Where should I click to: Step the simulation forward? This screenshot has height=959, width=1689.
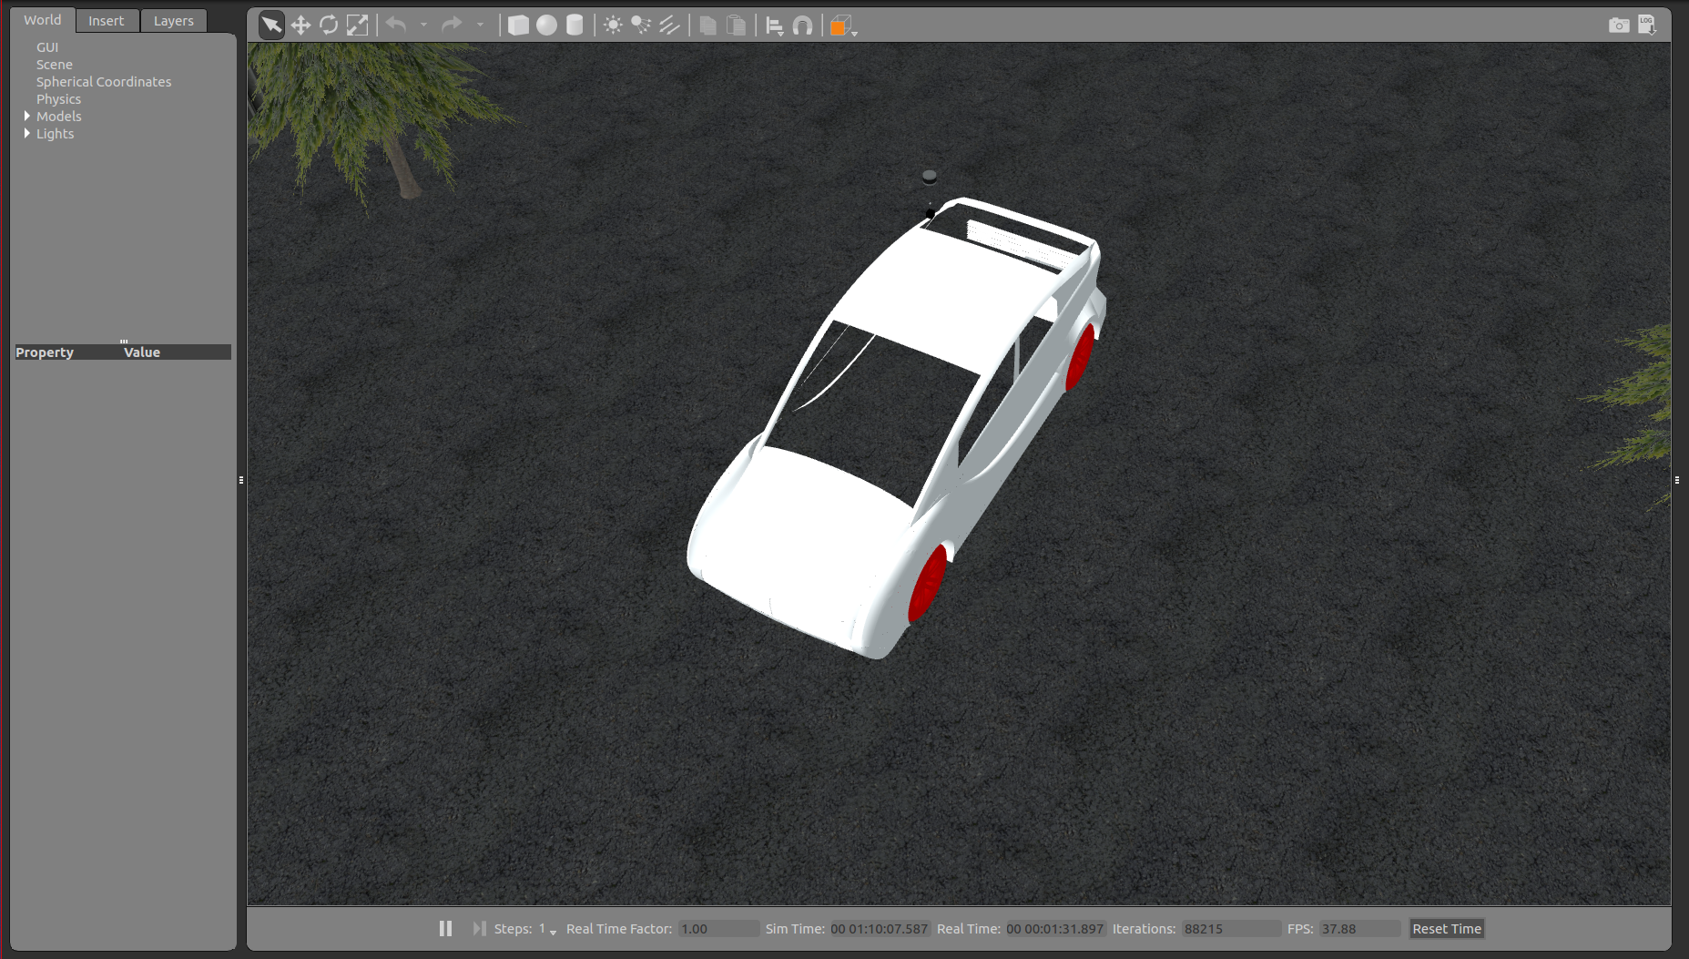[x=479, y=928]
